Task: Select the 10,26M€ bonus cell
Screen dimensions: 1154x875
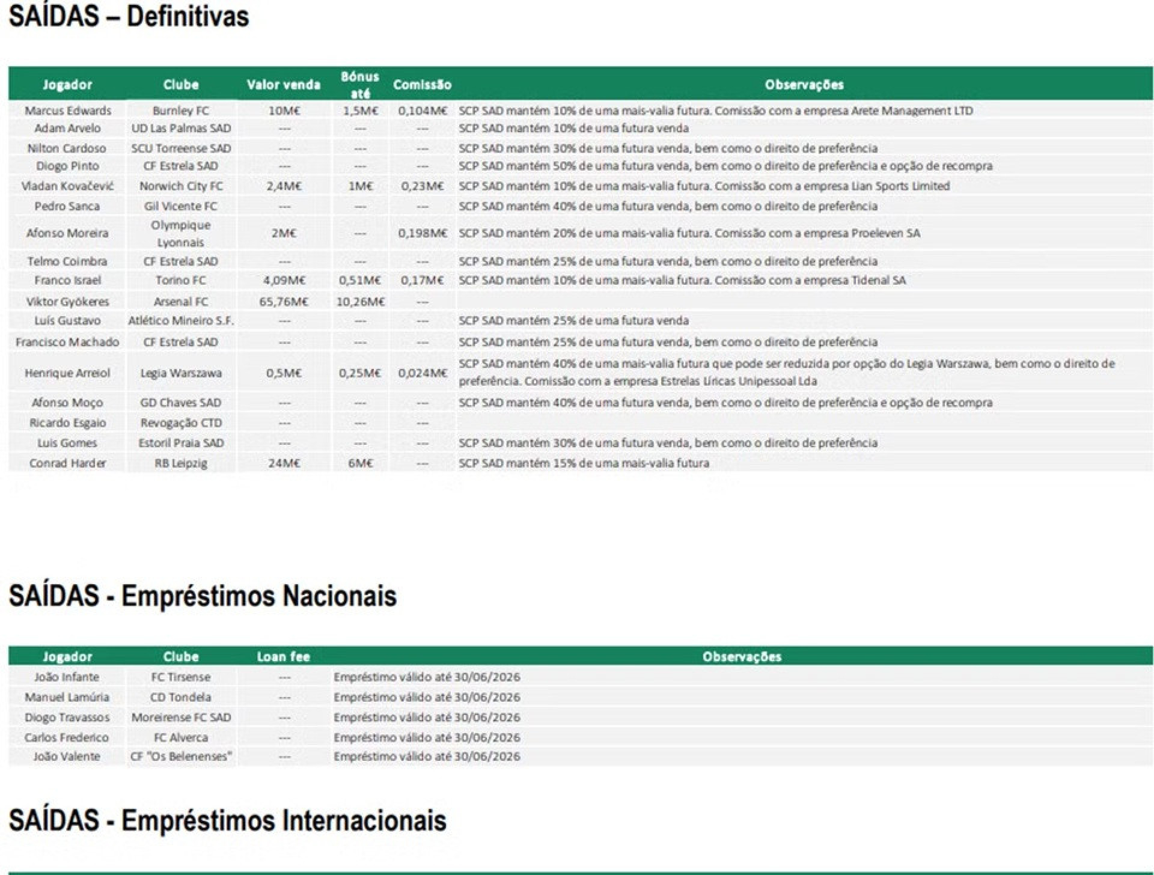Action: 359,302
